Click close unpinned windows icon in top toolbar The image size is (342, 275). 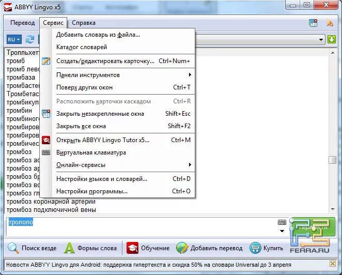(x=313, y=23)
